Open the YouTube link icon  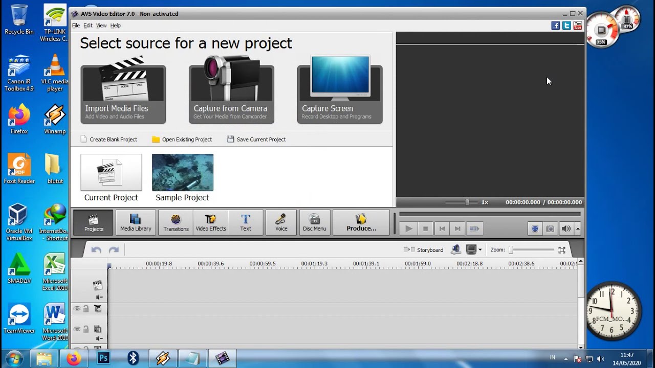tap(578, 26)
